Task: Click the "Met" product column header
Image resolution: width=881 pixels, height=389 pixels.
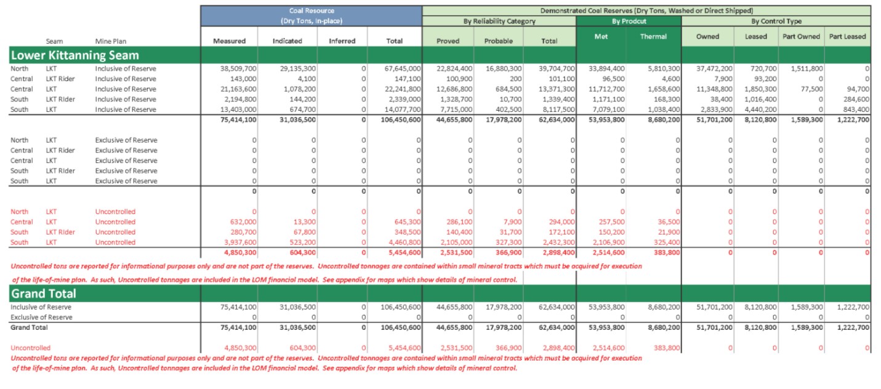Action: pos(601,36)
